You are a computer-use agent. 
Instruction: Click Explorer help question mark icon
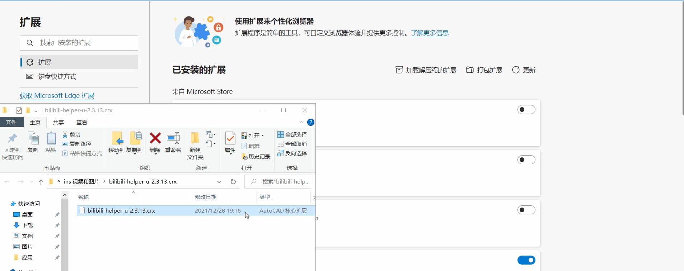[311, 122]
